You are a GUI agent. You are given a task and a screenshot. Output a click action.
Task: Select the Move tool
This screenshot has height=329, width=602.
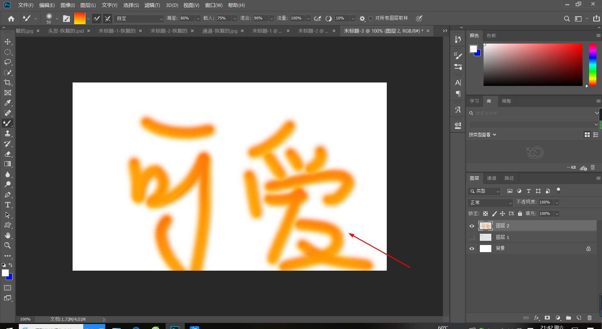8,42
